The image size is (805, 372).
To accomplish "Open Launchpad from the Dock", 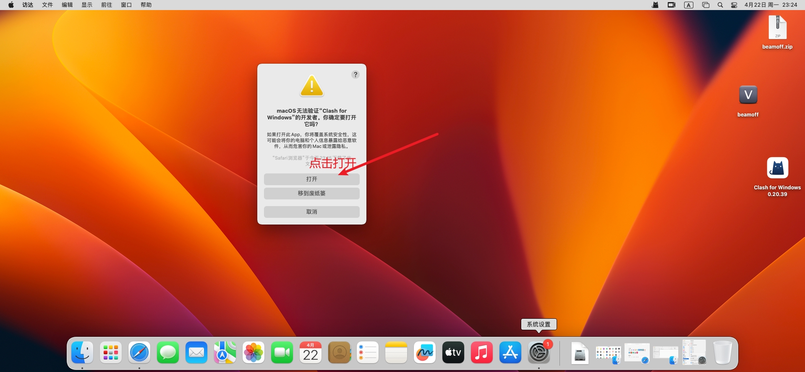I will click(x=111, y=353).
